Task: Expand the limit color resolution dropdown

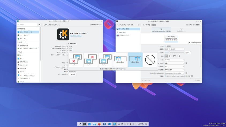Action: (x=174, y=73)
